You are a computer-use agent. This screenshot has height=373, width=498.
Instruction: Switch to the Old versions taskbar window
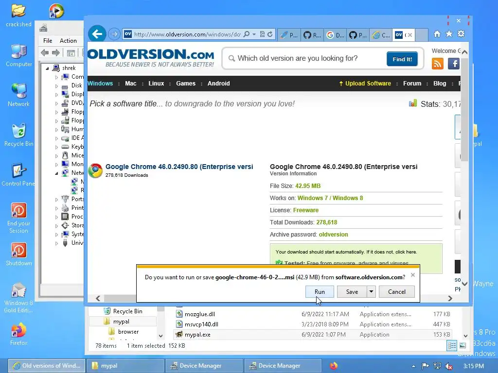[x=46, y=366]
